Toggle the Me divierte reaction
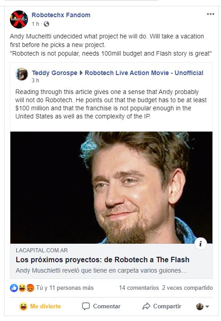 40,306
